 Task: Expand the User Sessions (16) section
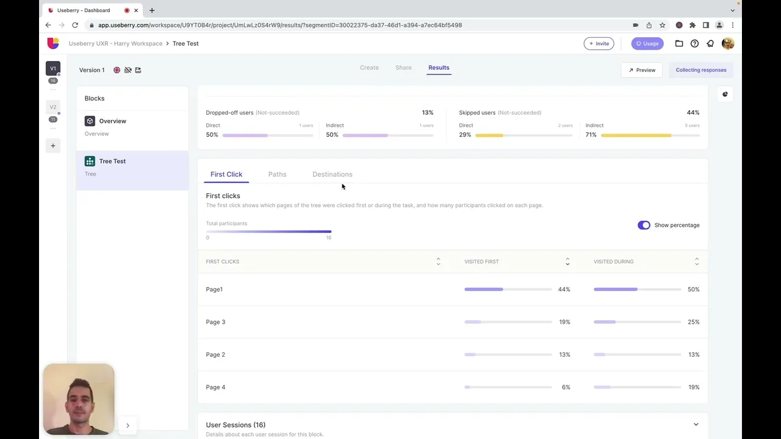(696, 425)
